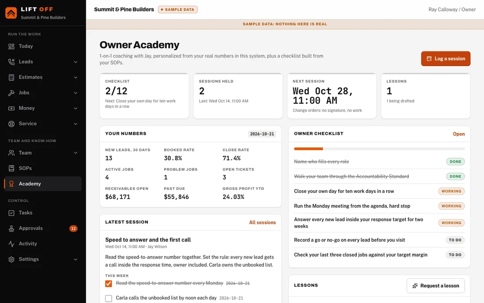Expand the Estimates submenu chevron

click(76, 77)
